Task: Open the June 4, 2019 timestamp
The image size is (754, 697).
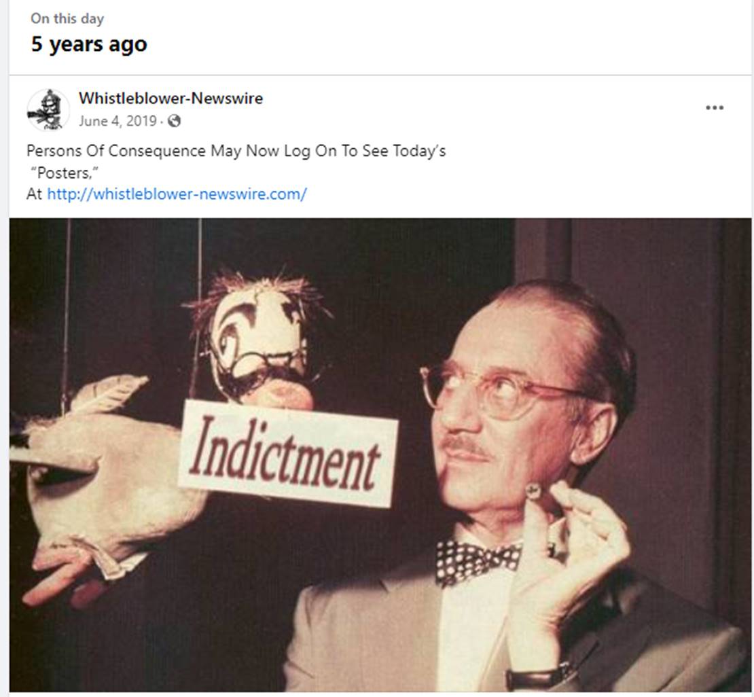Action: pos(118,121)
